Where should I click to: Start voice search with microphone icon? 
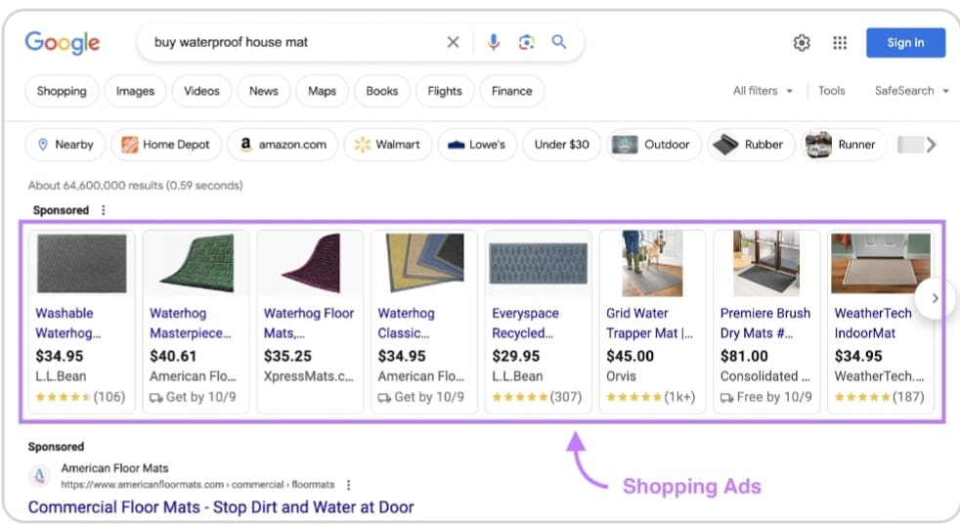pyautogui.click(x=494, y=42)
